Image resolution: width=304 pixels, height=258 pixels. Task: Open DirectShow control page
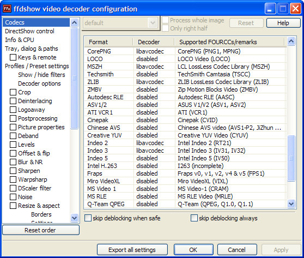[29, 31]
